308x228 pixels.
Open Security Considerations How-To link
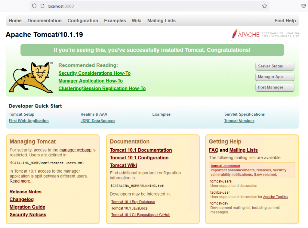pyautogui.click(x=94, y=73)
